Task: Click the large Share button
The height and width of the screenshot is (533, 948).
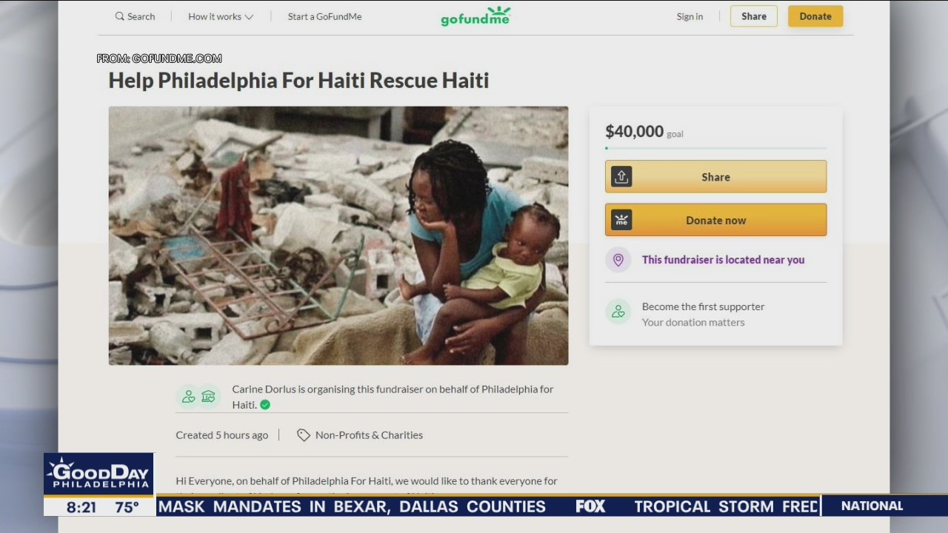Action: [715, 177]
